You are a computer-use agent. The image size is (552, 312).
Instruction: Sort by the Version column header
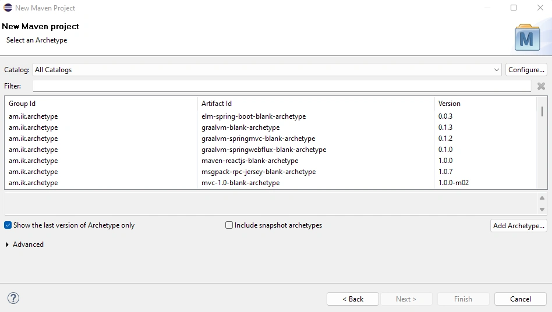[x=486, y=104]
